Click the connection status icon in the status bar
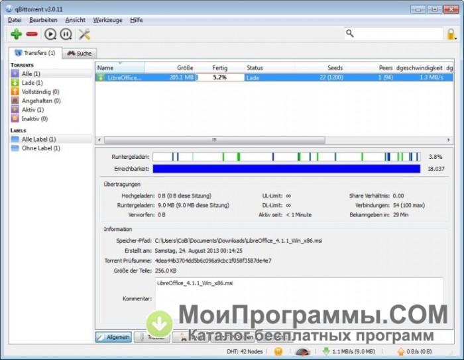464x360 pixels. click(278, 351)
